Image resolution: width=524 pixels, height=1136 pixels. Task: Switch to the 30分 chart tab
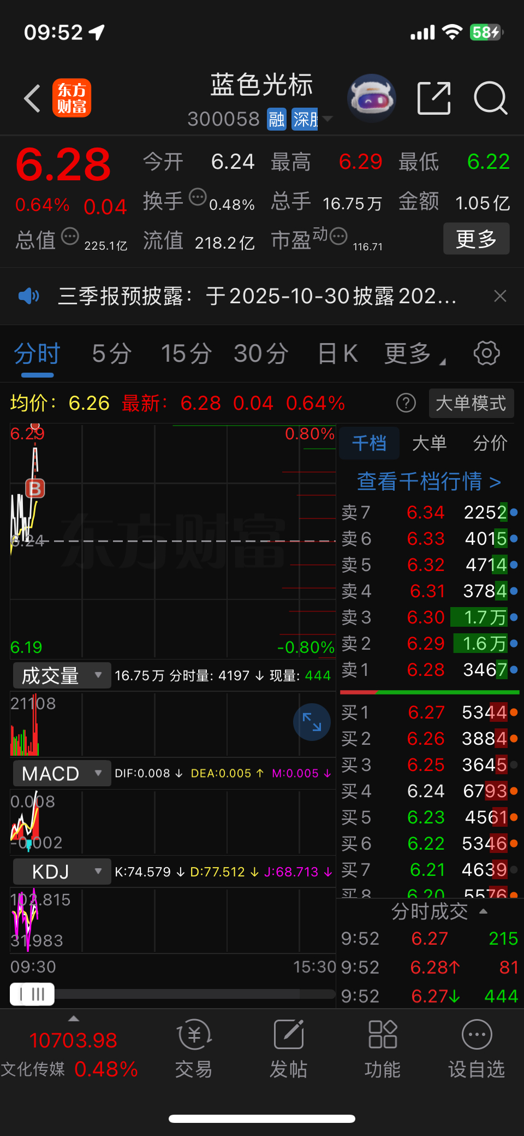coord(261,354)
